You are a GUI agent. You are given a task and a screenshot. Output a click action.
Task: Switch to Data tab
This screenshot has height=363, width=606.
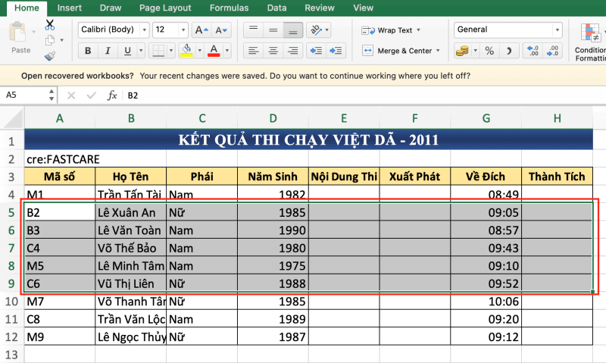coord(276,8)
